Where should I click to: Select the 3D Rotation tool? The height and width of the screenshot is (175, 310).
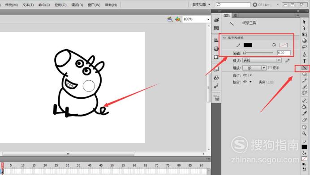pos(304,41)
